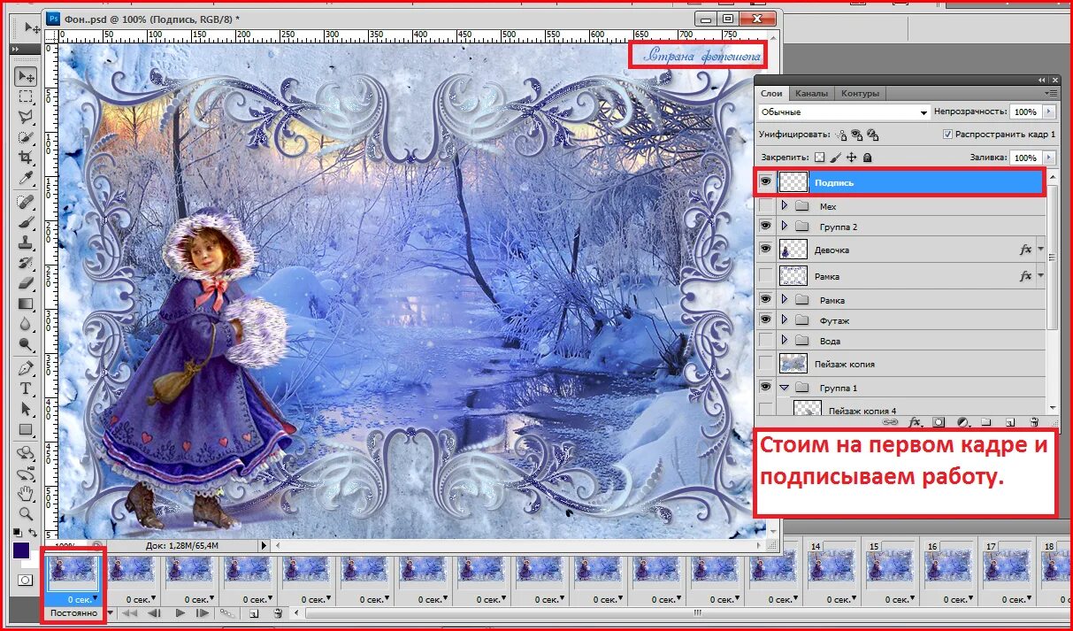Uncheck Распространить кадр 1 checkbox
The height and width of the screenshot is (631, 1073).
click(947, 135)
